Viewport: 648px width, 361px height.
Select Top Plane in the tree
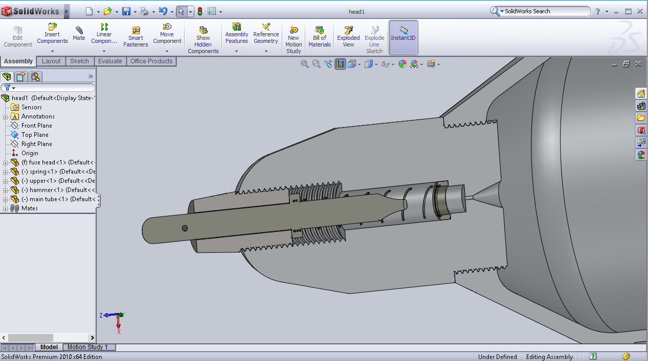(35, 135)
